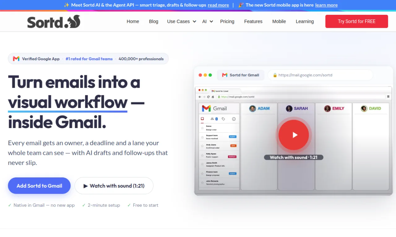Play the video with the red play button

pyautogui.click(x=294, y=135)
